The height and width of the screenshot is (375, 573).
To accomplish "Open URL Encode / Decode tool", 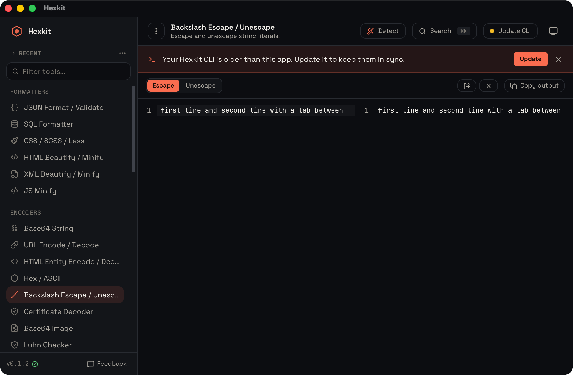I will (65, 245).
